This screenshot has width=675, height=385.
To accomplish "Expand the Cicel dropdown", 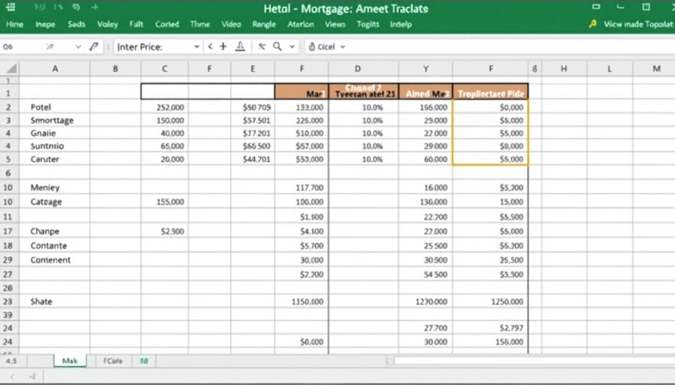I will point(343,47).
